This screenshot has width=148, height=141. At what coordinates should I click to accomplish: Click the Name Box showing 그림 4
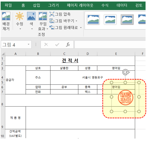pos(14,45)
